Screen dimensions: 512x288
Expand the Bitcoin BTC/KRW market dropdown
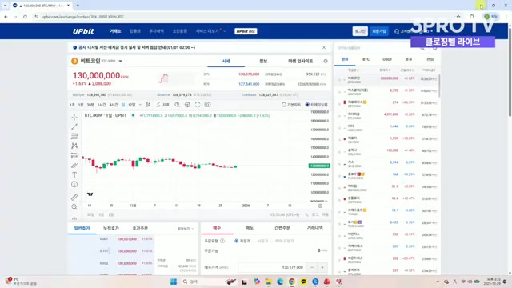pyautogui.click(x=120, y=61)
